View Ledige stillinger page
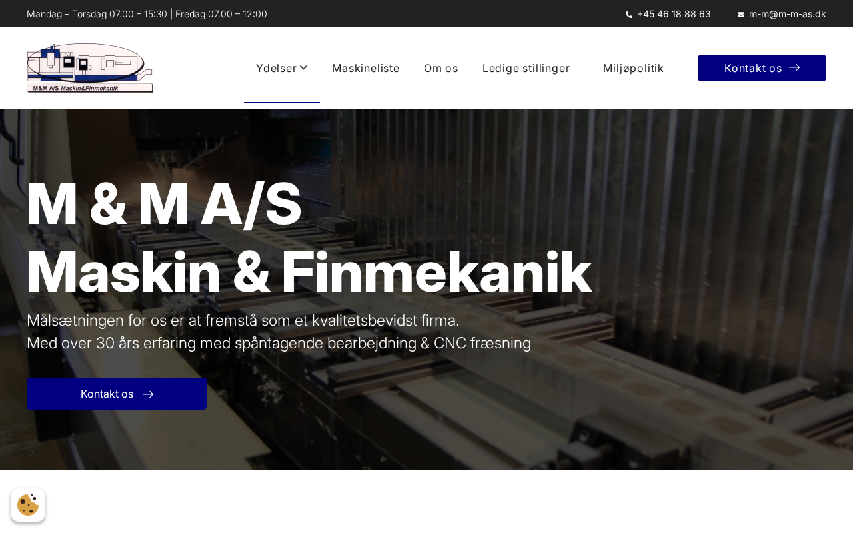Screen dimensions: 853x533 click(x=526, y=68)
